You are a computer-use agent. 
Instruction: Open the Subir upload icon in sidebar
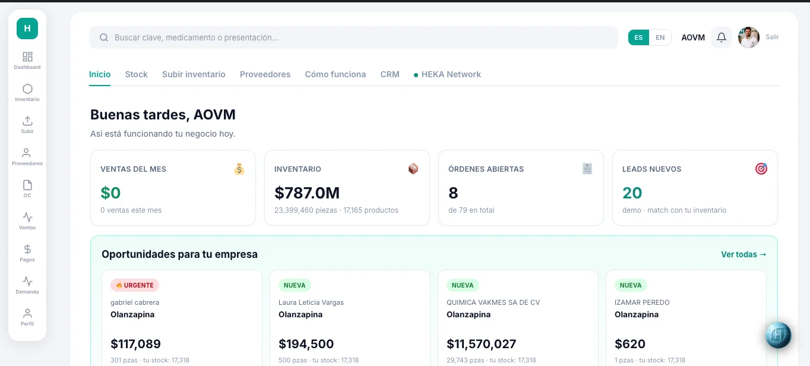tap(27, 124)
